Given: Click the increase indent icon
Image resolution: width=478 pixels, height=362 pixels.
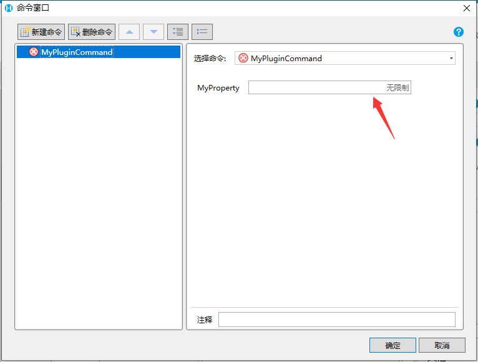Looking at the screenshot, I should coord(178,32).
